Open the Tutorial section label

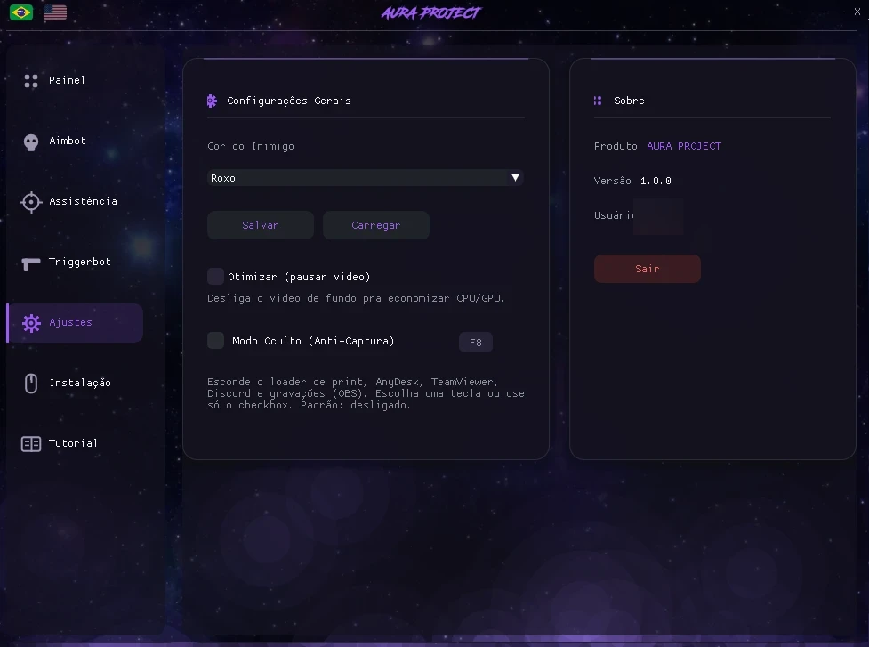[x=73, y=443]
